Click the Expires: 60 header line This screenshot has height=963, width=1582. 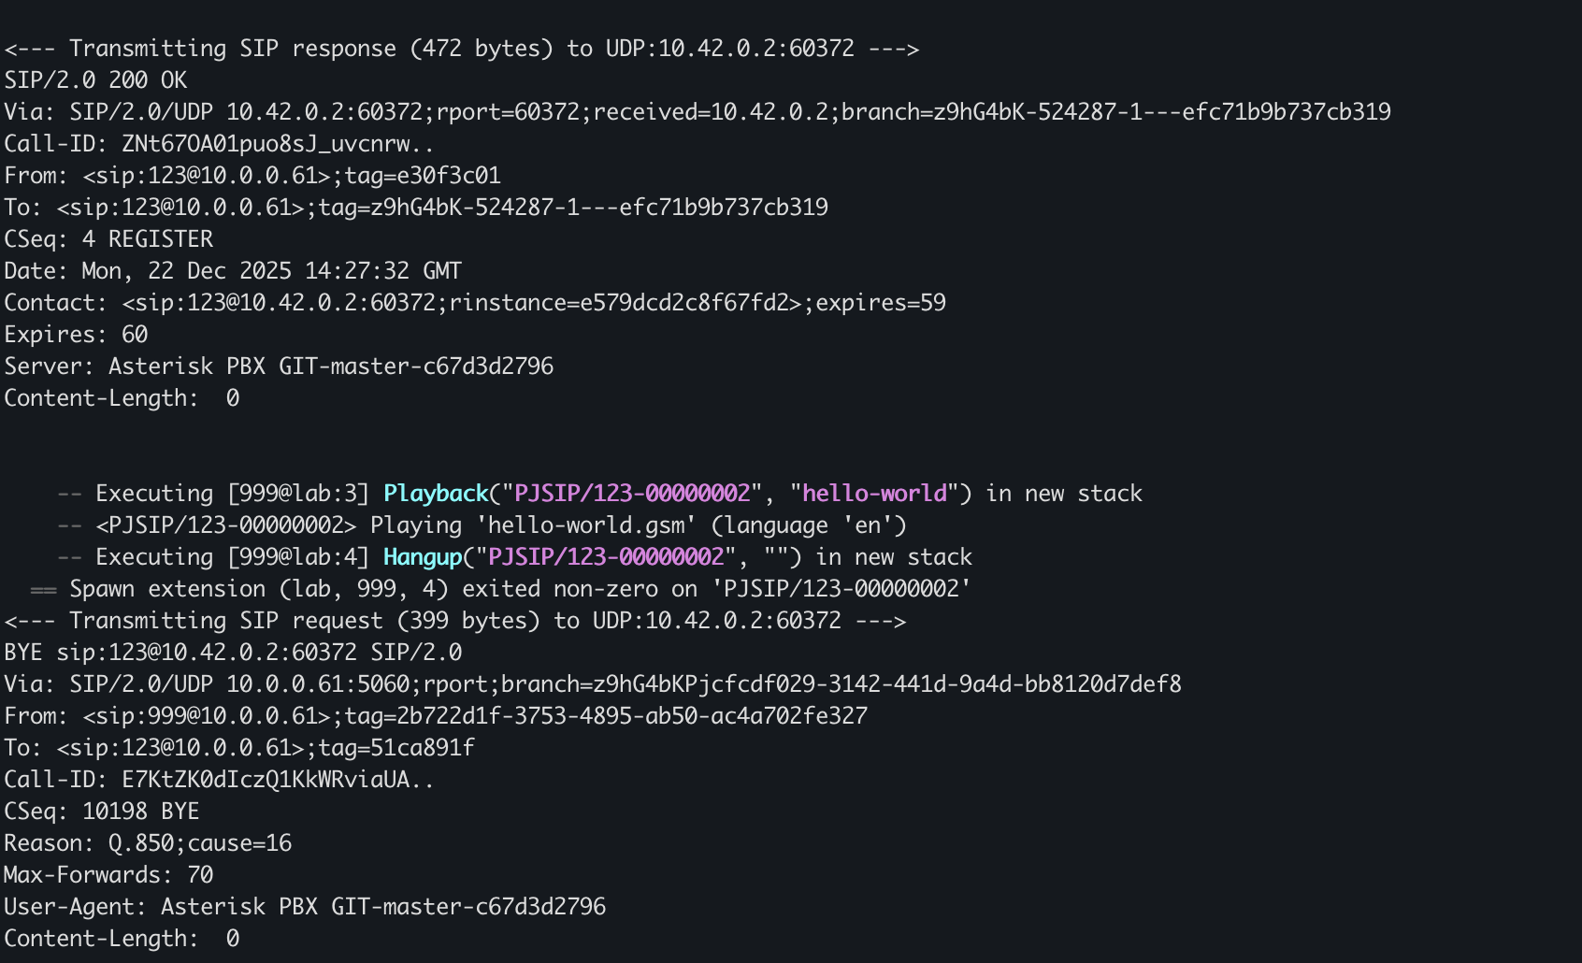76,335
